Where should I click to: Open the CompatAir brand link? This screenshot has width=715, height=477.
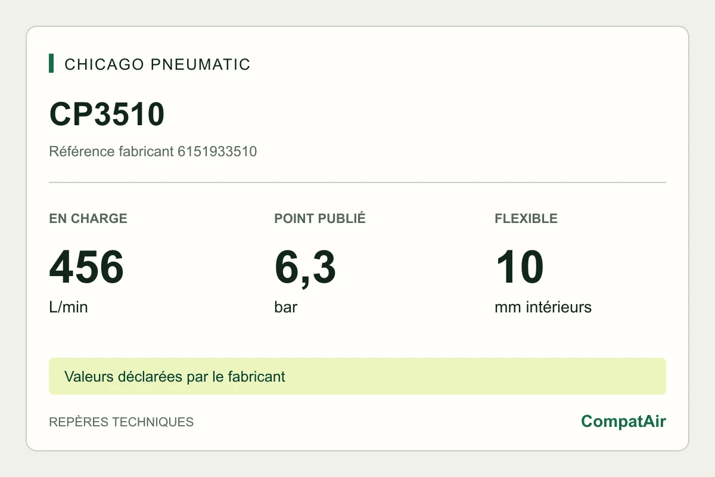pyautogui.click(x=623, y=422)
